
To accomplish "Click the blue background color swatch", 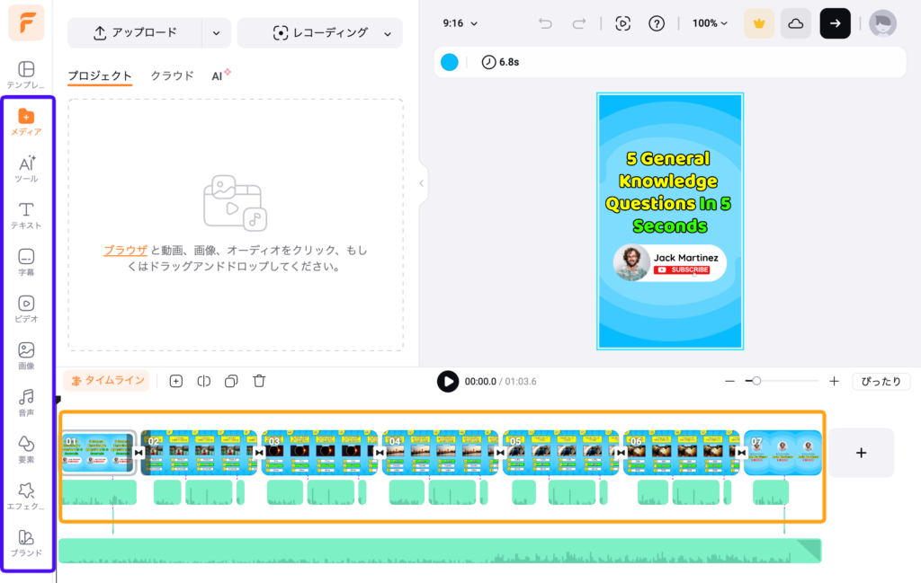I will coord(450,62).
